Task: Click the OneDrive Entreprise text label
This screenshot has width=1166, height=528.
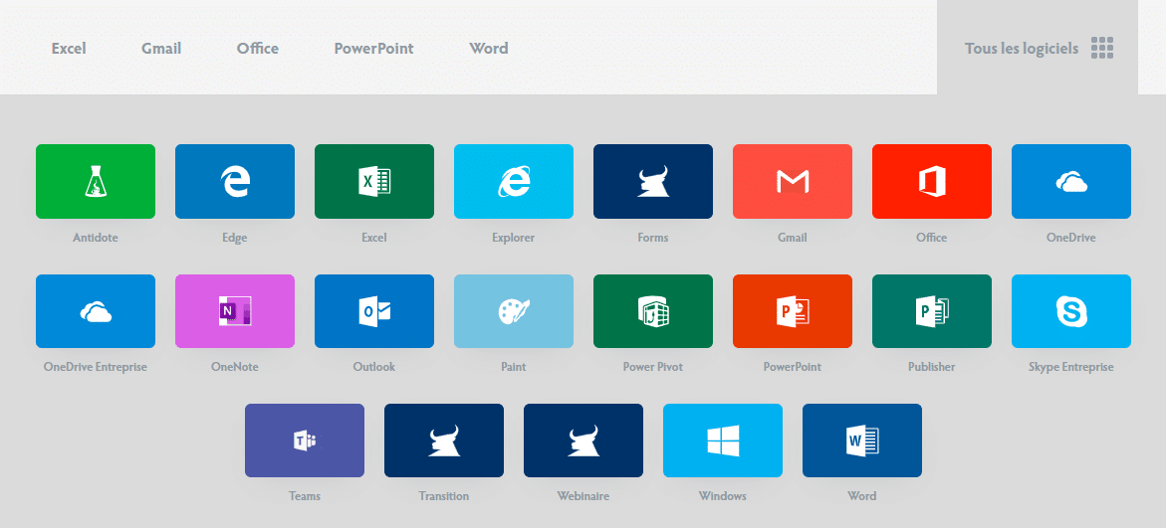Action: 96,367
